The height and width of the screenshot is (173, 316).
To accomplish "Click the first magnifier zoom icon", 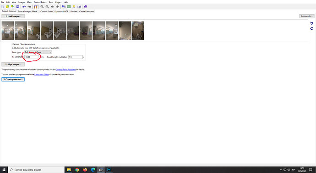I will click(x=42, y=7).
